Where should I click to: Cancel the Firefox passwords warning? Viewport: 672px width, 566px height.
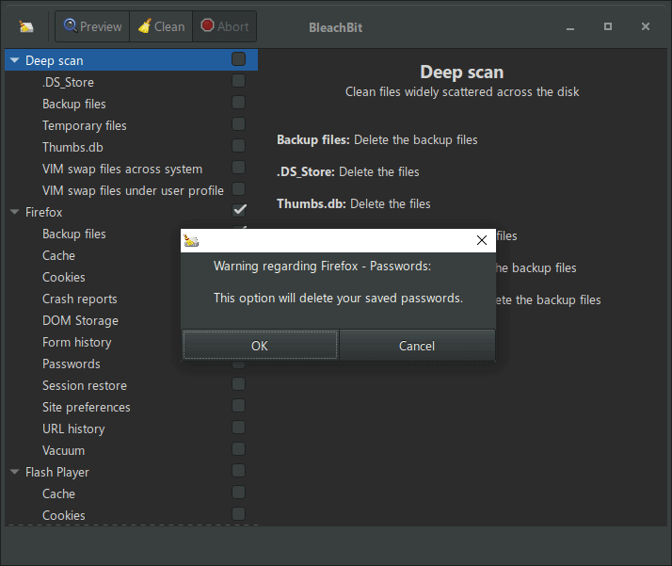417,346
